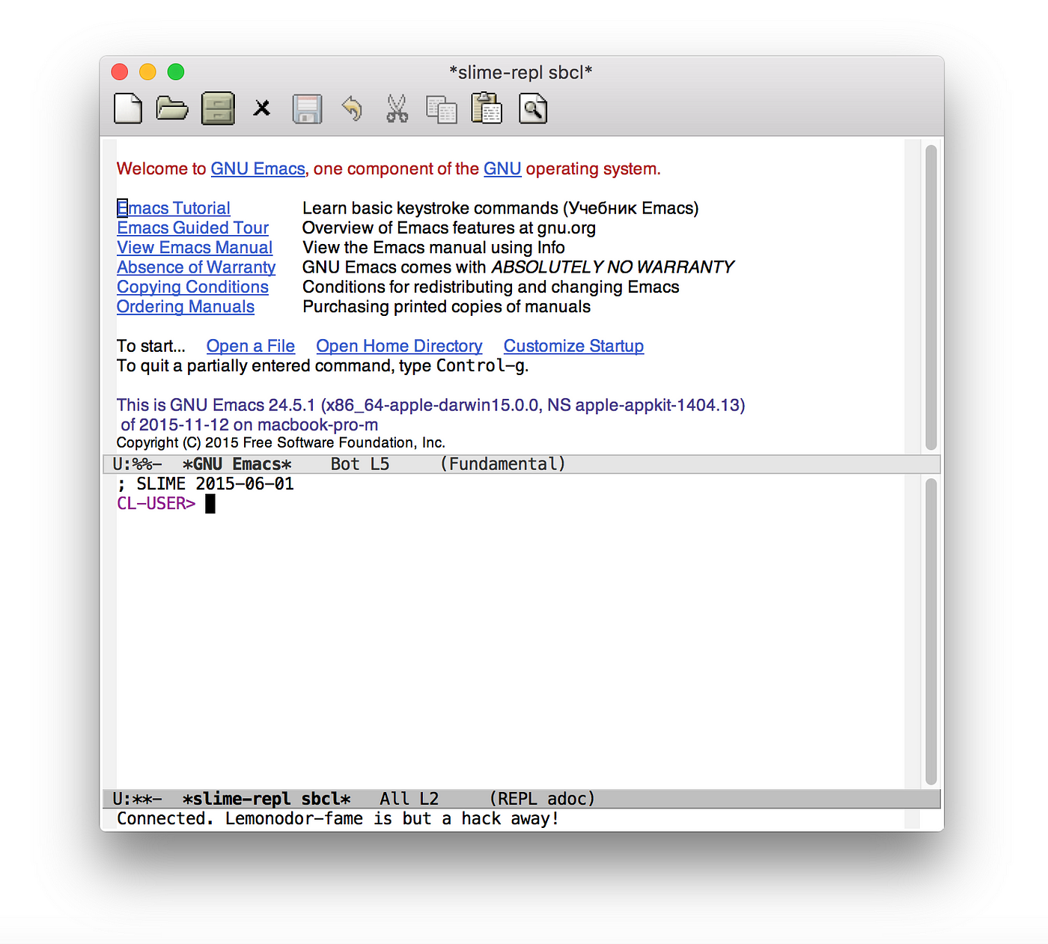Click *GNU Emacs* buffer name in mode line
The width and height of the screenshot is (1048, 944).
tap(237, 464)
